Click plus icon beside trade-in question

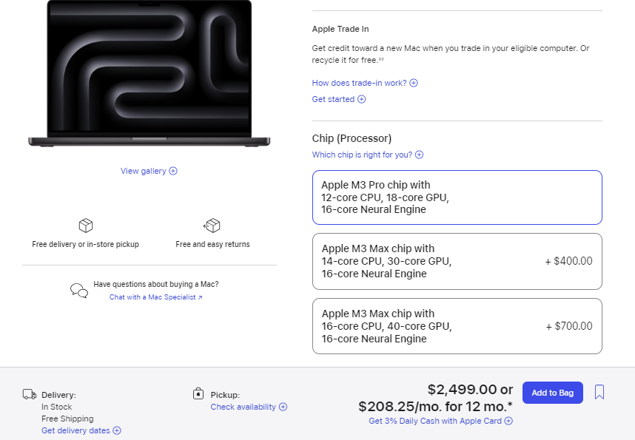(x=414, y=83)
